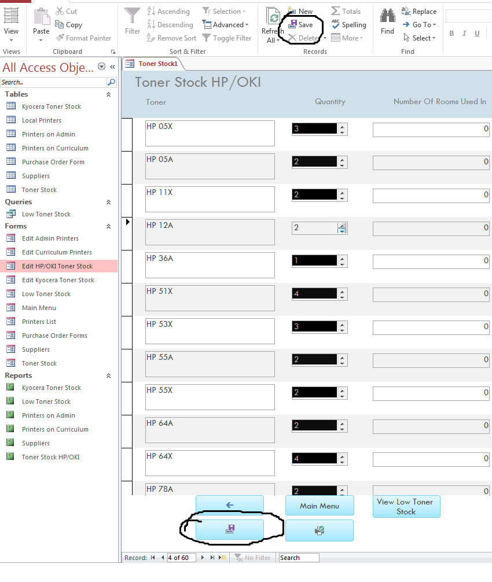
Task: Open the Printers on Admin report
Action: coord(48,415)
